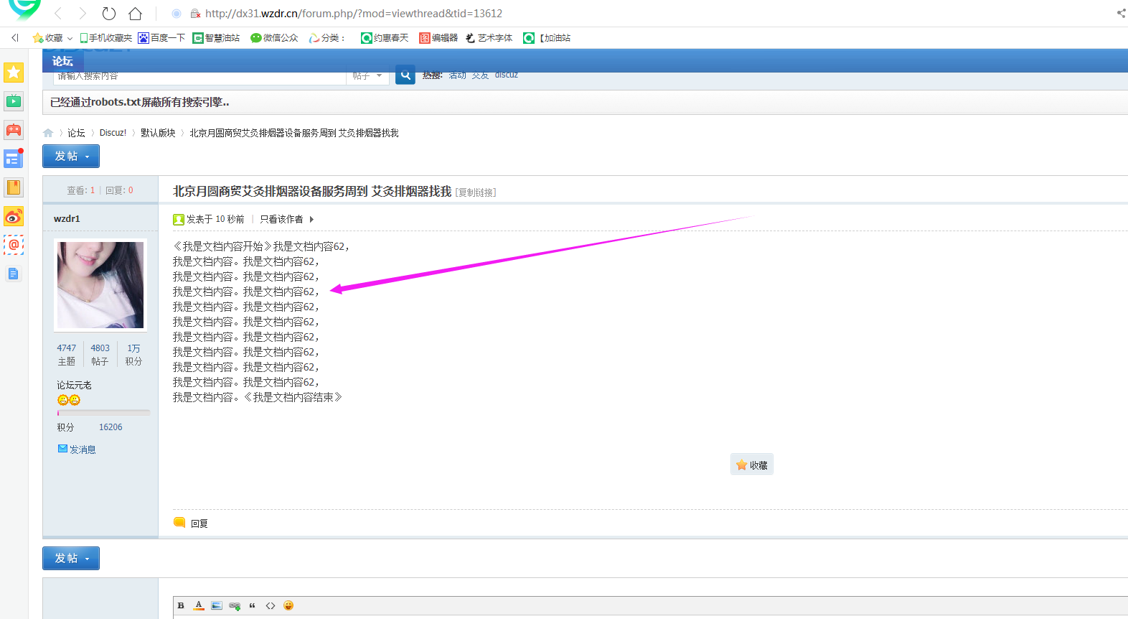Open the Weibo sidebar icon
This screenshot has width=1128, height=619.
[x=14, y=216]
